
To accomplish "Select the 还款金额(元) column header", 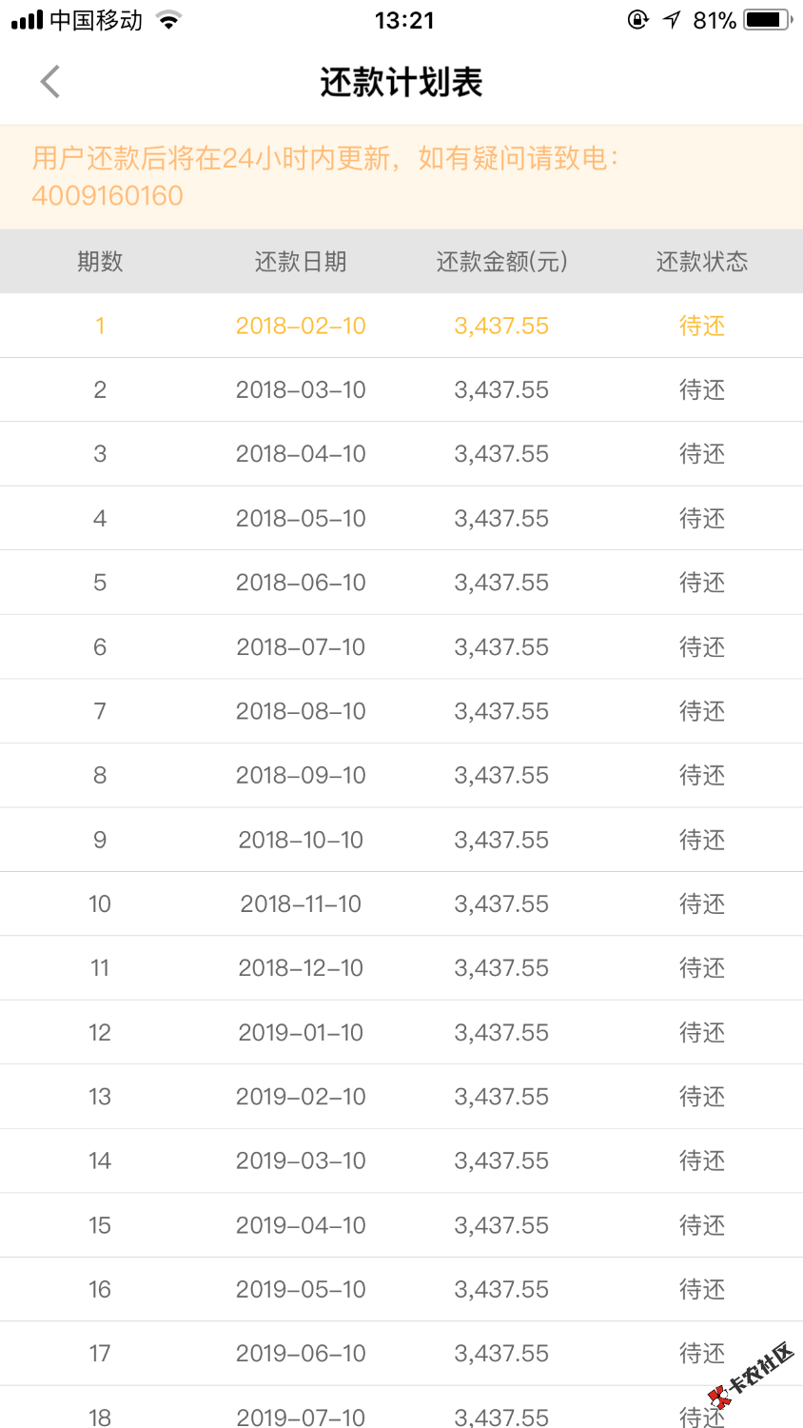I will (501, 262).
